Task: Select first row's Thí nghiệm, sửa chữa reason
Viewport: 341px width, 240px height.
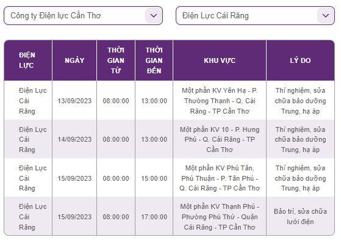Action: (x=300, y=101)
